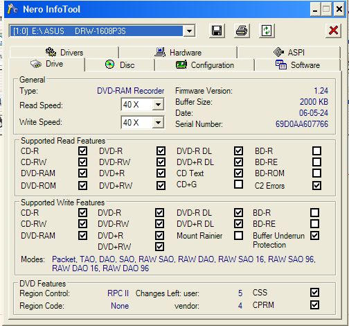
Task: Click the Hardware tab computer icon
Action: [x=160, y=52]
